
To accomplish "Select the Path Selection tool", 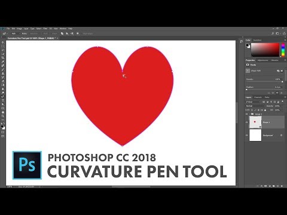I will 3,105.
